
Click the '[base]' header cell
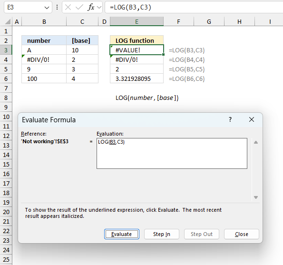[x=82, y=40]
